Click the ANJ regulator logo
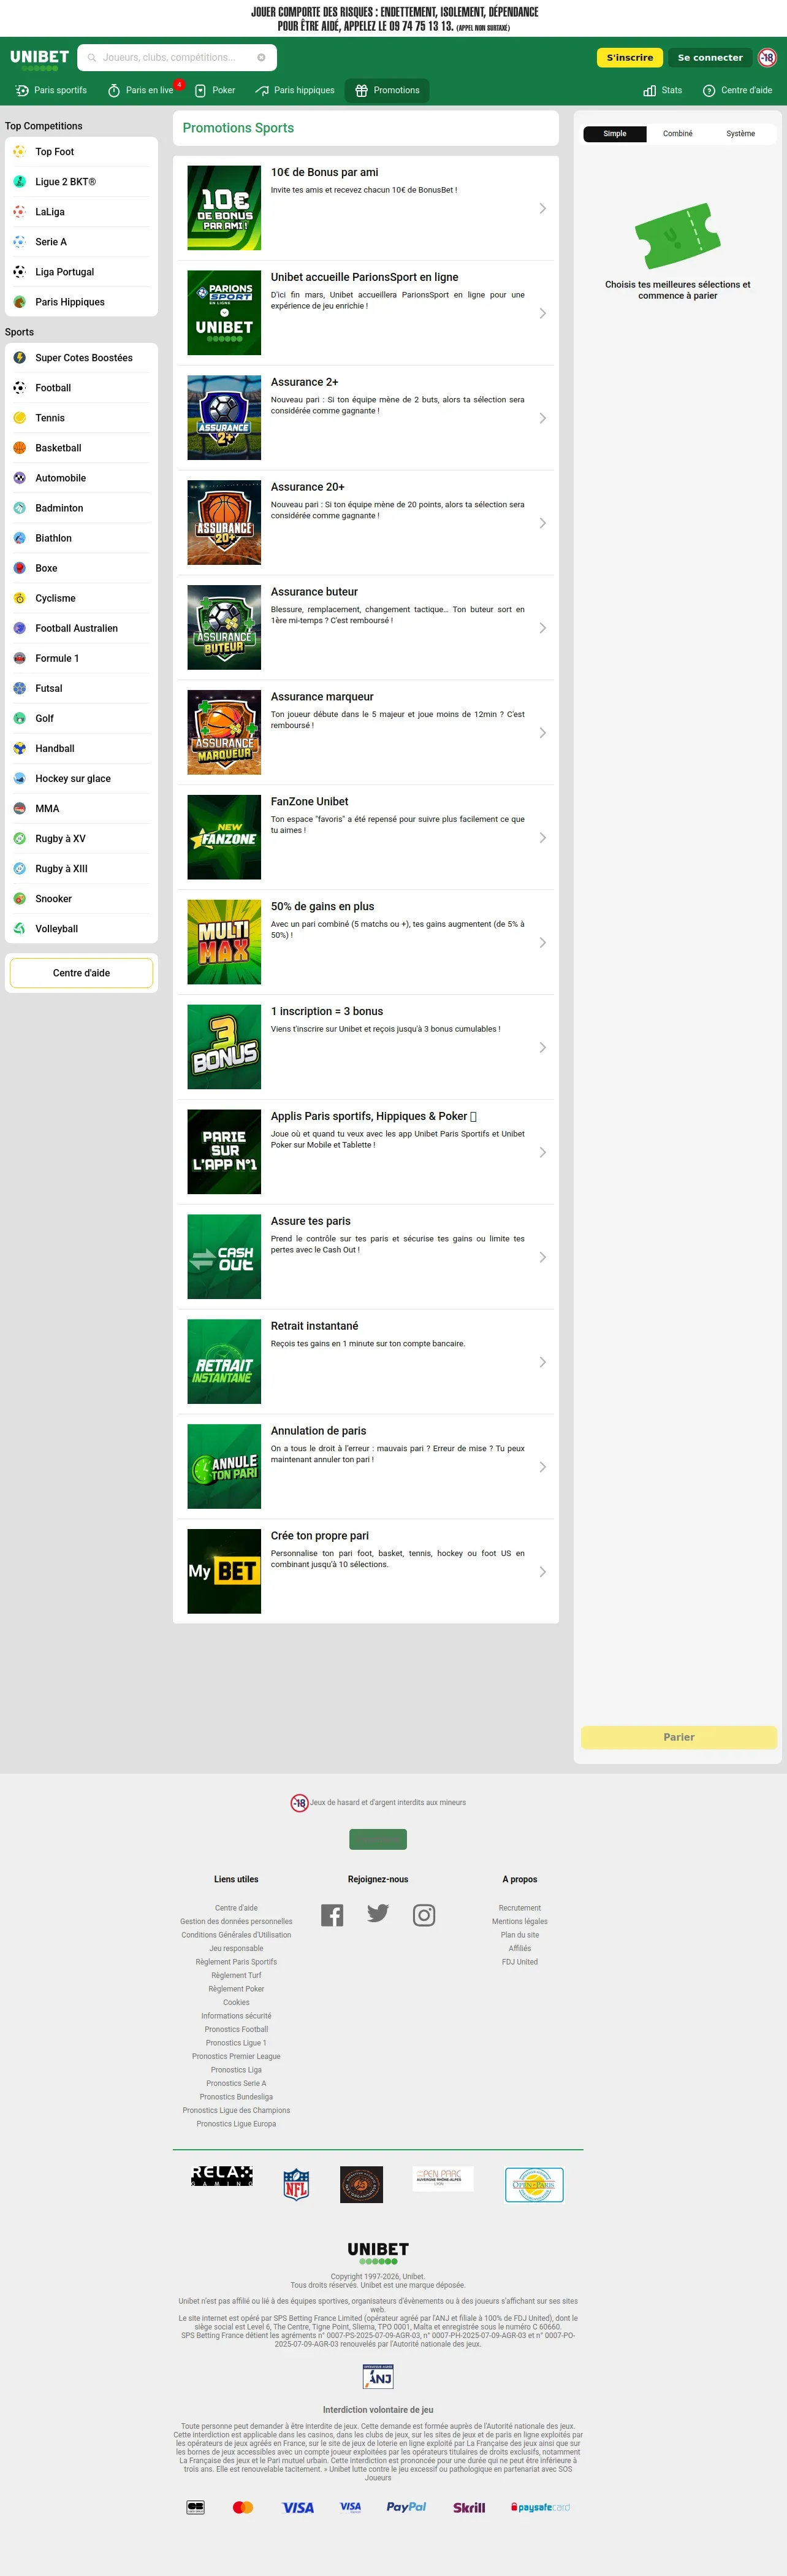Image resolution: width=787 pixels, height=2576 pixels. point(379,2376)
